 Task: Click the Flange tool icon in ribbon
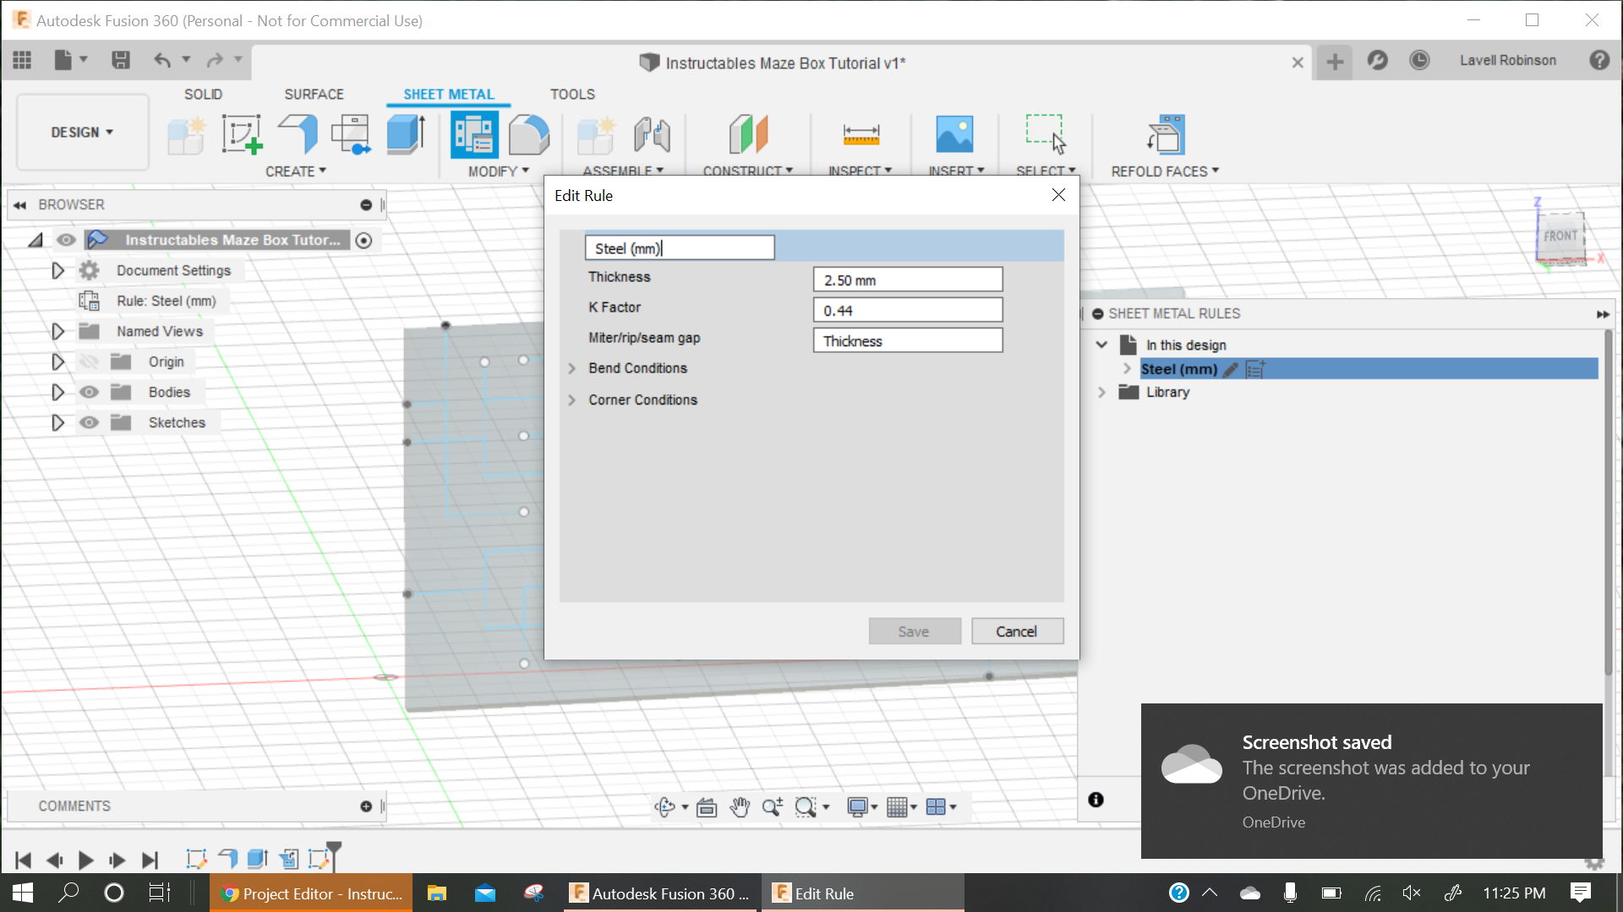297,133
